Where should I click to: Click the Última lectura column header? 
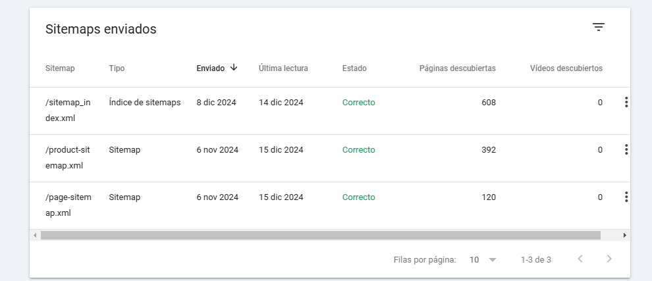coord(283,68)
